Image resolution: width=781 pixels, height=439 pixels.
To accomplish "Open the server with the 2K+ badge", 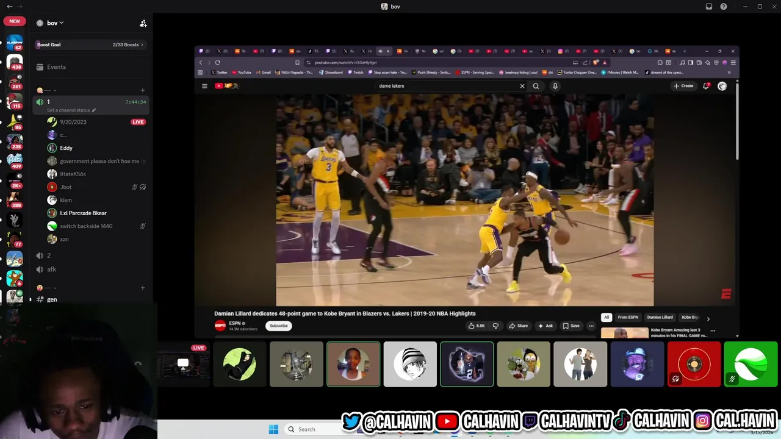I will (x=15, y=180).
